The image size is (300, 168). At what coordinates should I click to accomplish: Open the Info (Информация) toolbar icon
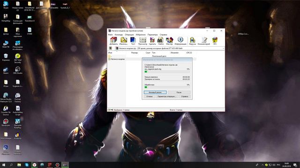coord(180,41)
